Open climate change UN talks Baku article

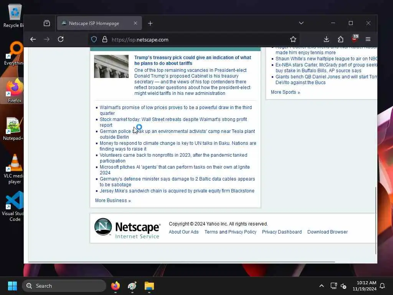click(178, 146)
